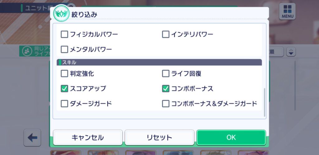Toggle the sort order arrows icon
This screenshot has width=319, height=155.
point(291,52)
